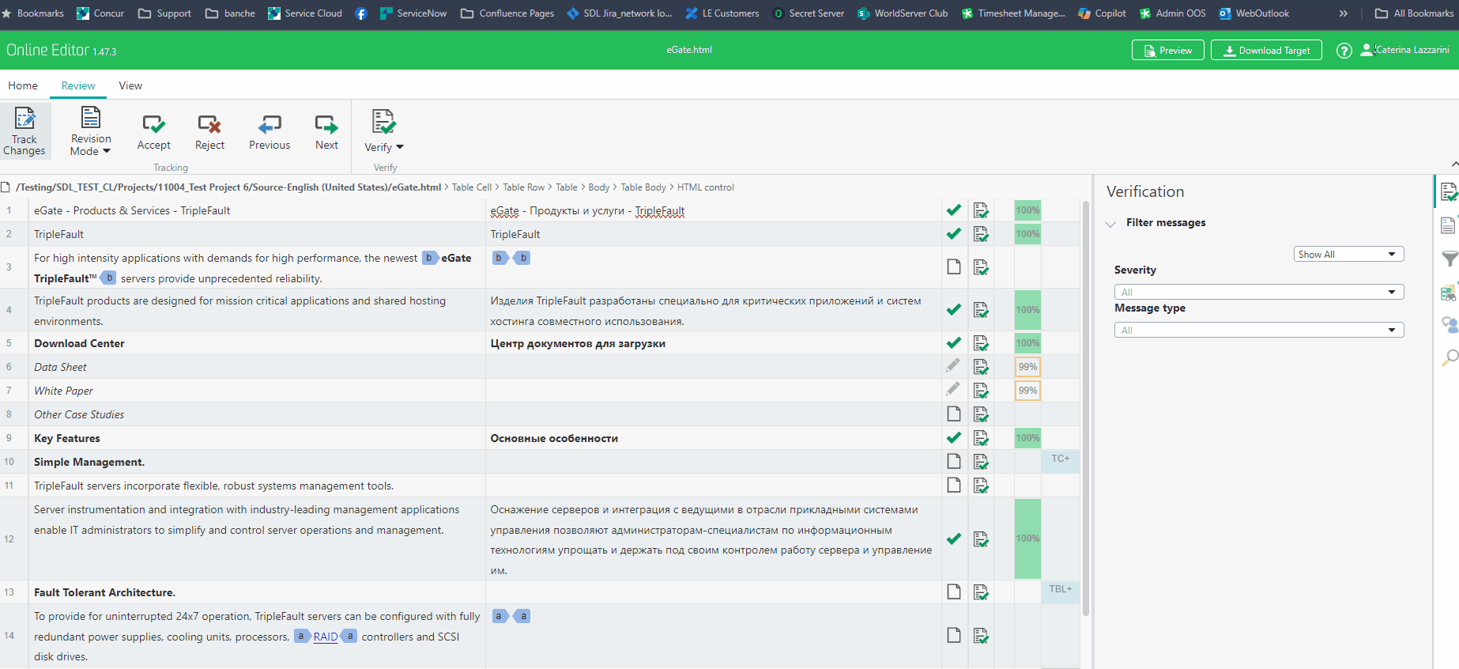Open the comments sidebar icon
1459x669 pixels.
click(x=1450, y=325)
